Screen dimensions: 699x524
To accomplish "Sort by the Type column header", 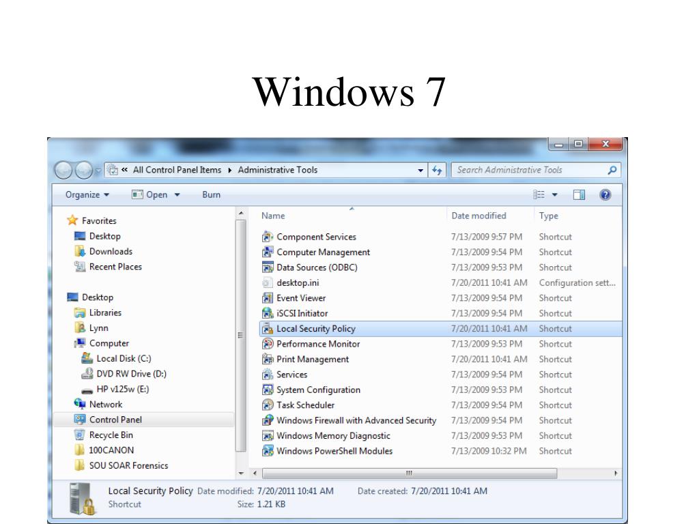I will [548, 216].
